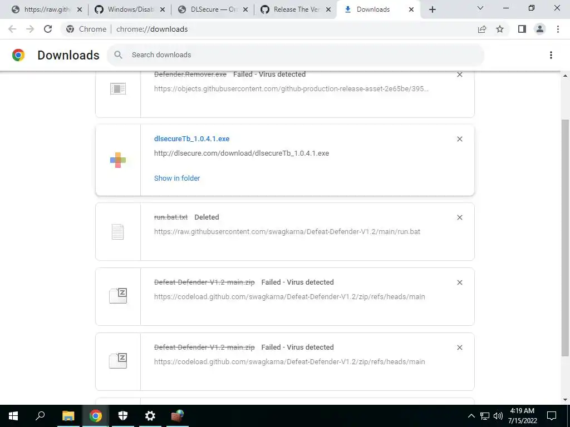
Task: Remove Defender.Remover.exe from list
Action: [459, 75]
